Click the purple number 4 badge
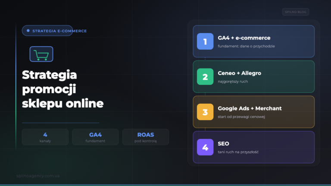This screenshot has width=331, height=186. point(205,147)
